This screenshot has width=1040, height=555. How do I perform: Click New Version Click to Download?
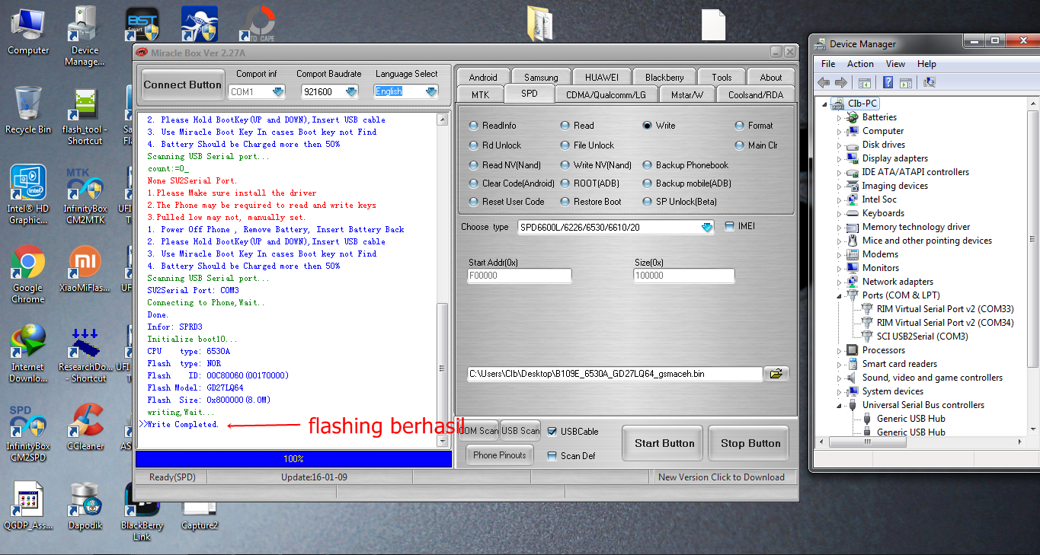(x=722, y=477)
